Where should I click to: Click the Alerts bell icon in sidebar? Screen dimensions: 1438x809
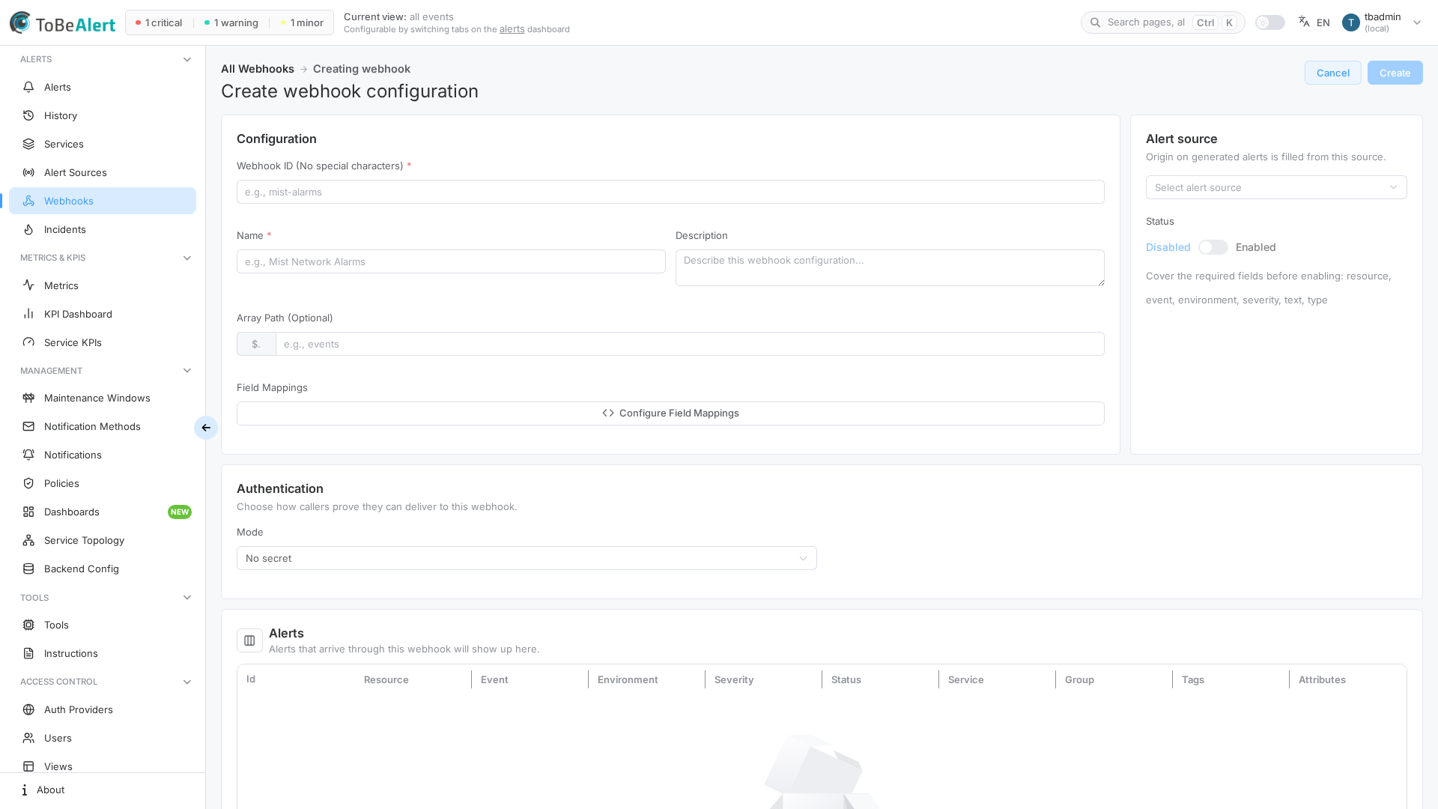28,87
